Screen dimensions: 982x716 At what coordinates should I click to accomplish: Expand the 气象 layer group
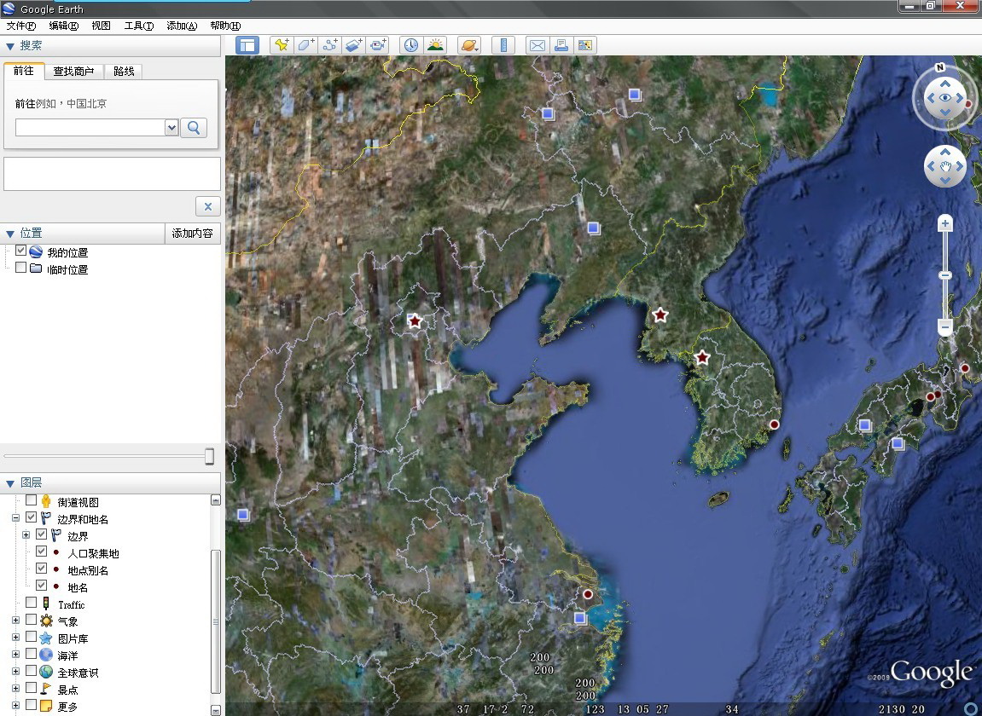[x=14, y=621]
